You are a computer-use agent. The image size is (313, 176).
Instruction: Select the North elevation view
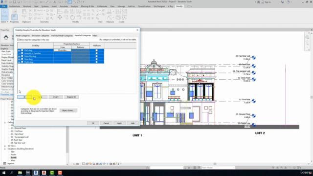pos(13,154)
